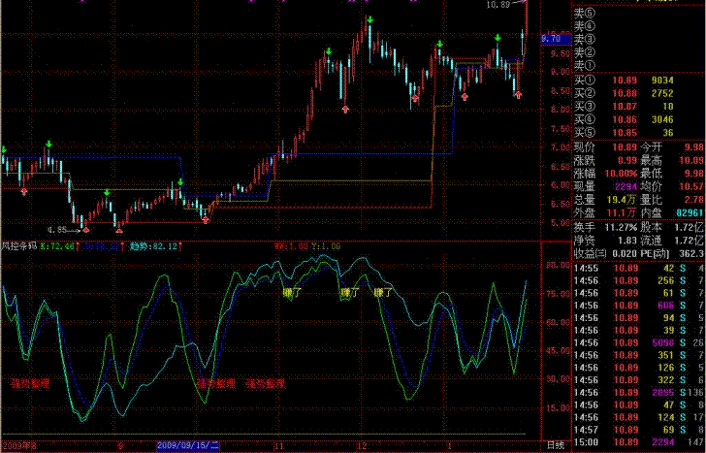Click the 10.89 high price annotation above the chart
Image resolution: width=706 pixels, height=453 pixels.
click(498, 5)
